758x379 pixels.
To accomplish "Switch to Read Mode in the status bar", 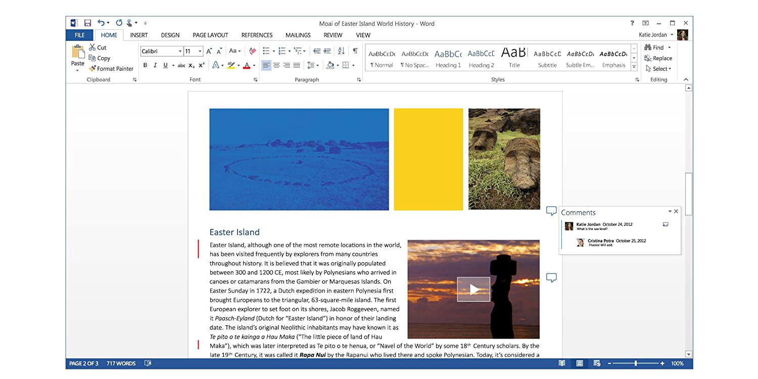I will click(562, 363).
